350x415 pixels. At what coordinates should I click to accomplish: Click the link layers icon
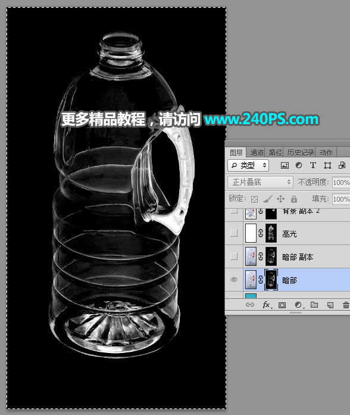coord(250,305)
